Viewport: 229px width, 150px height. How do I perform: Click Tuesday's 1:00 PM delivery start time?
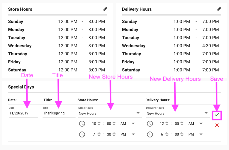coord(182,38)
